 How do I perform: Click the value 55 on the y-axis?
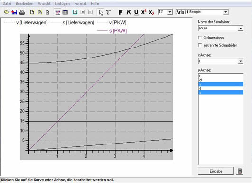(22, 43)
